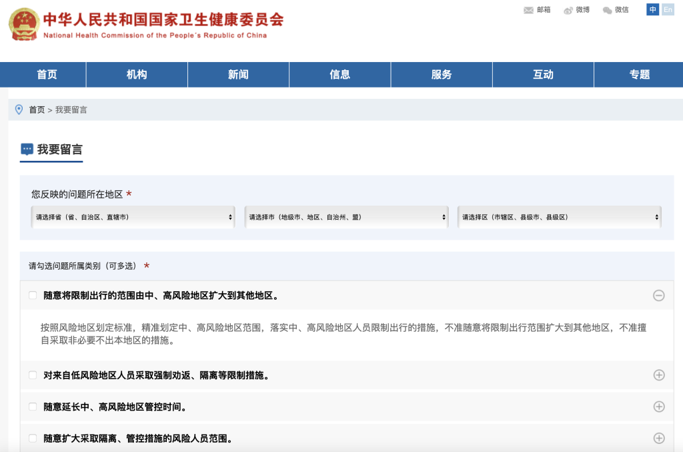
Task: Click the 微信 WeChat icon
Action: pyautogui.click(x=607, y=10)
